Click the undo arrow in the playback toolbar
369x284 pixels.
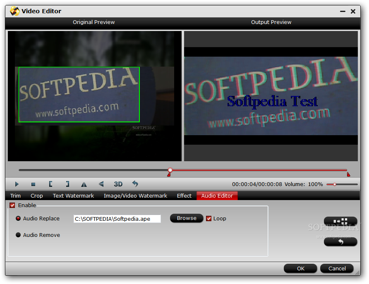pyautogui.click(x=135, y=184)
